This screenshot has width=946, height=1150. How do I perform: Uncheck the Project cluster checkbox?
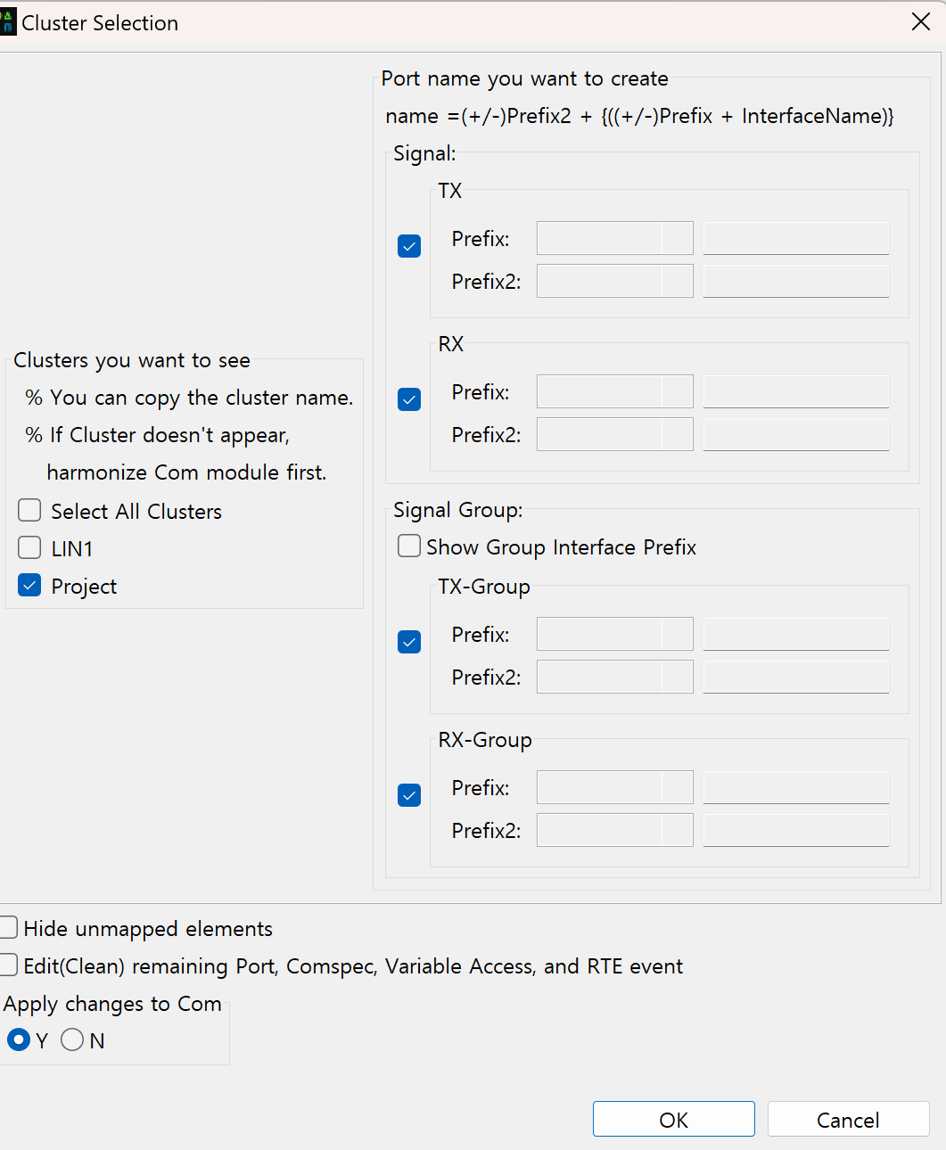(29, 585)
